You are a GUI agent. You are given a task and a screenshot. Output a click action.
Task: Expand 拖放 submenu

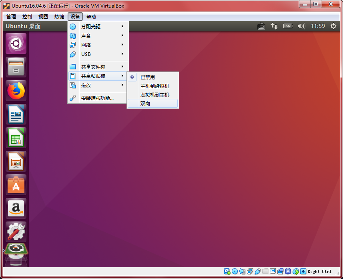pos(98,85)
